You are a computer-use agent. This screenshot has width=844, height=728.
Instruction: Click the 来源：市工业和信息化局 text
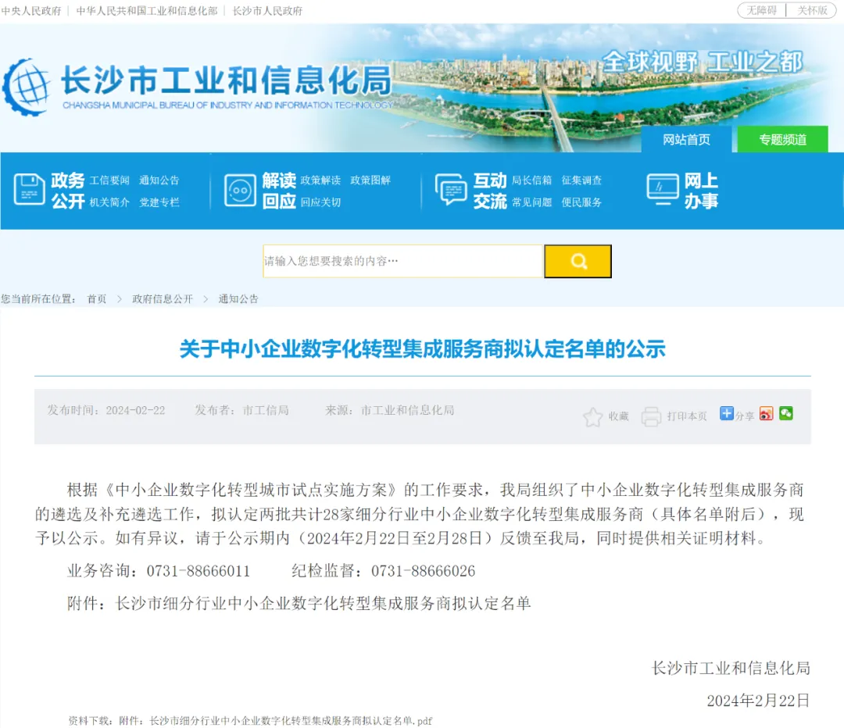click(390, 411)
